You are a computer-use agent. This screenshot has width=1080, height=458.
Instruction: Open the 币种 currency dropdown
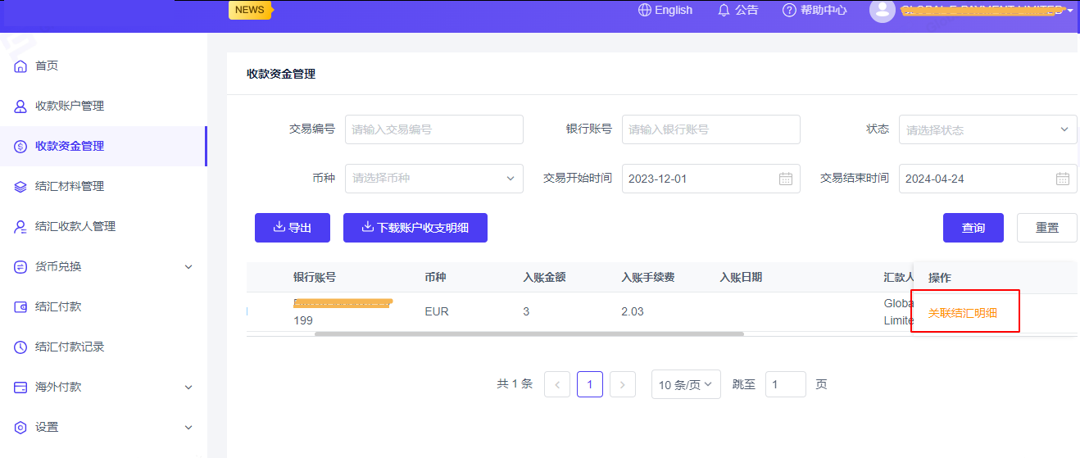pos(433,179)
